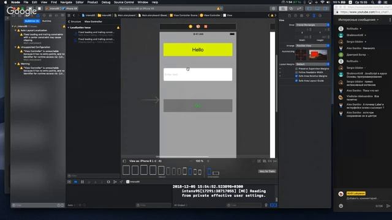The image size is (392, 220).
Task: Open the Source Control menu
Action: click(124, 2)
